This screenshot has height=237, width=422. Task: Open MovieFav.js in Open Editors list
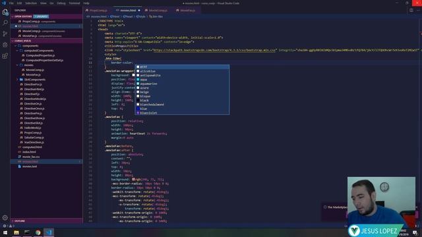point(30,36)
